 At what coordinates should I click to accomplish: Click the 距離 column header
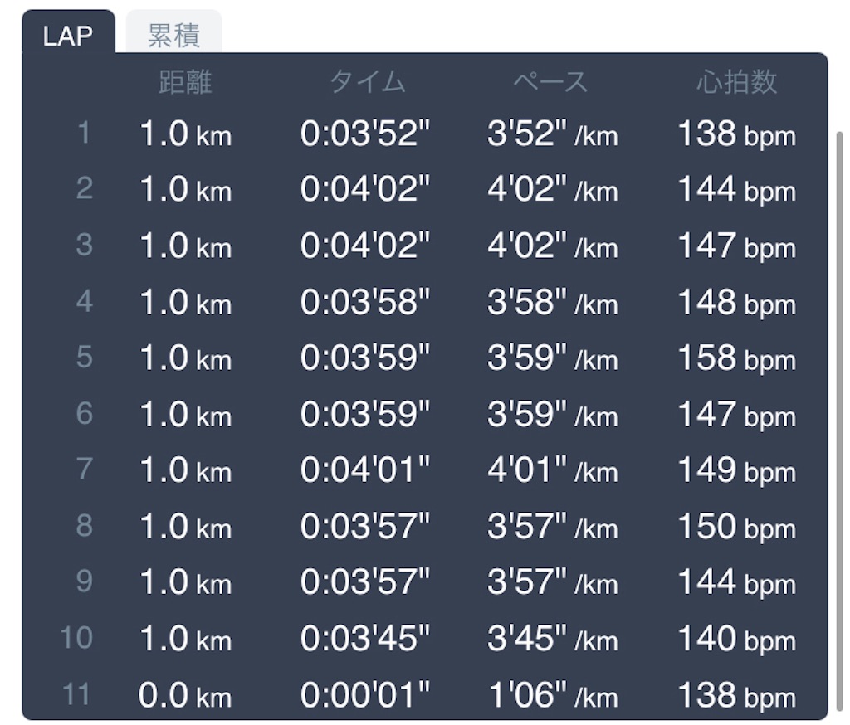point(185,82)
